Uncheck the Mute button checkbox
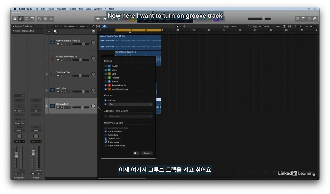This screenshot has height=194, width=330. click(x=105, y=70)
